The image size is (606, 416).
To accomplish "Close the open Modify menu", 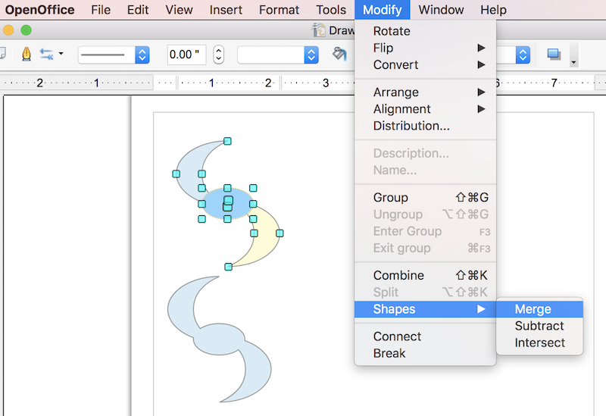I will click(383, 10).
